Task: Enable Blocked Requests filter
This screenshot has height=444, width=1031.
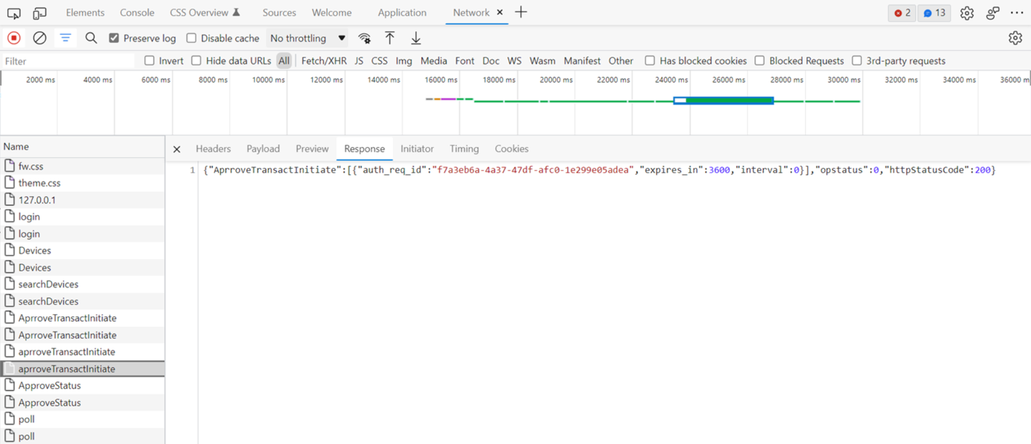Action: tap(760, 60)
